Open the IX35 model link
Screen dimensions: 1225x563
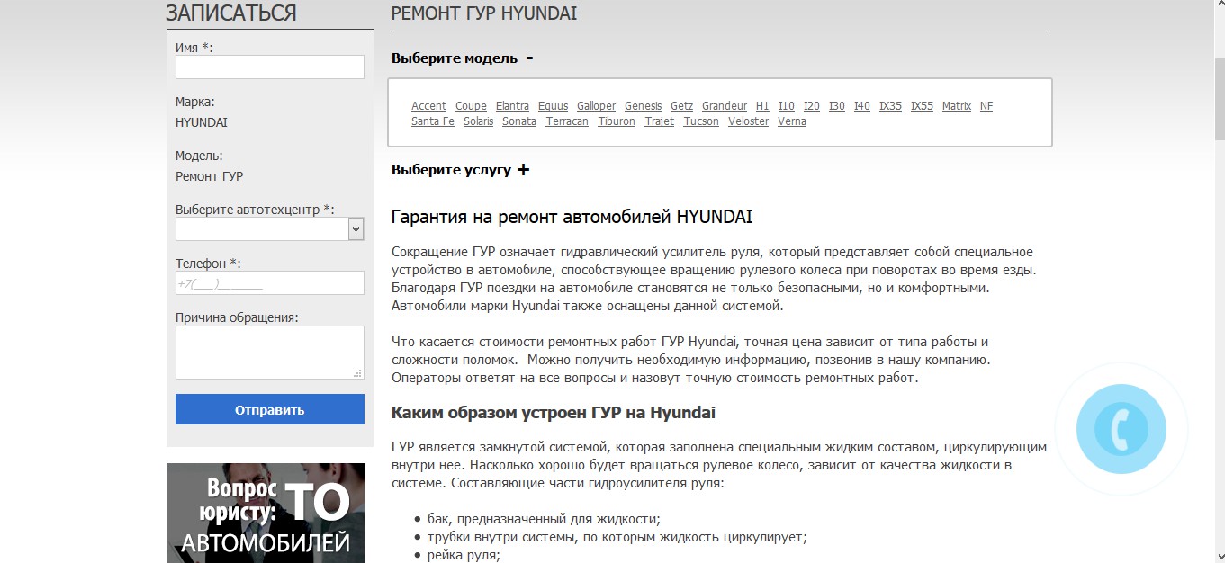890,106
